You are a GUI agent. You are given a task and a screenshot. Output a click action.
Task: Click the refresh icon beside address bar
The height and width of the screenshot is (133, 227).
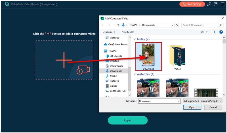[177, 25]
